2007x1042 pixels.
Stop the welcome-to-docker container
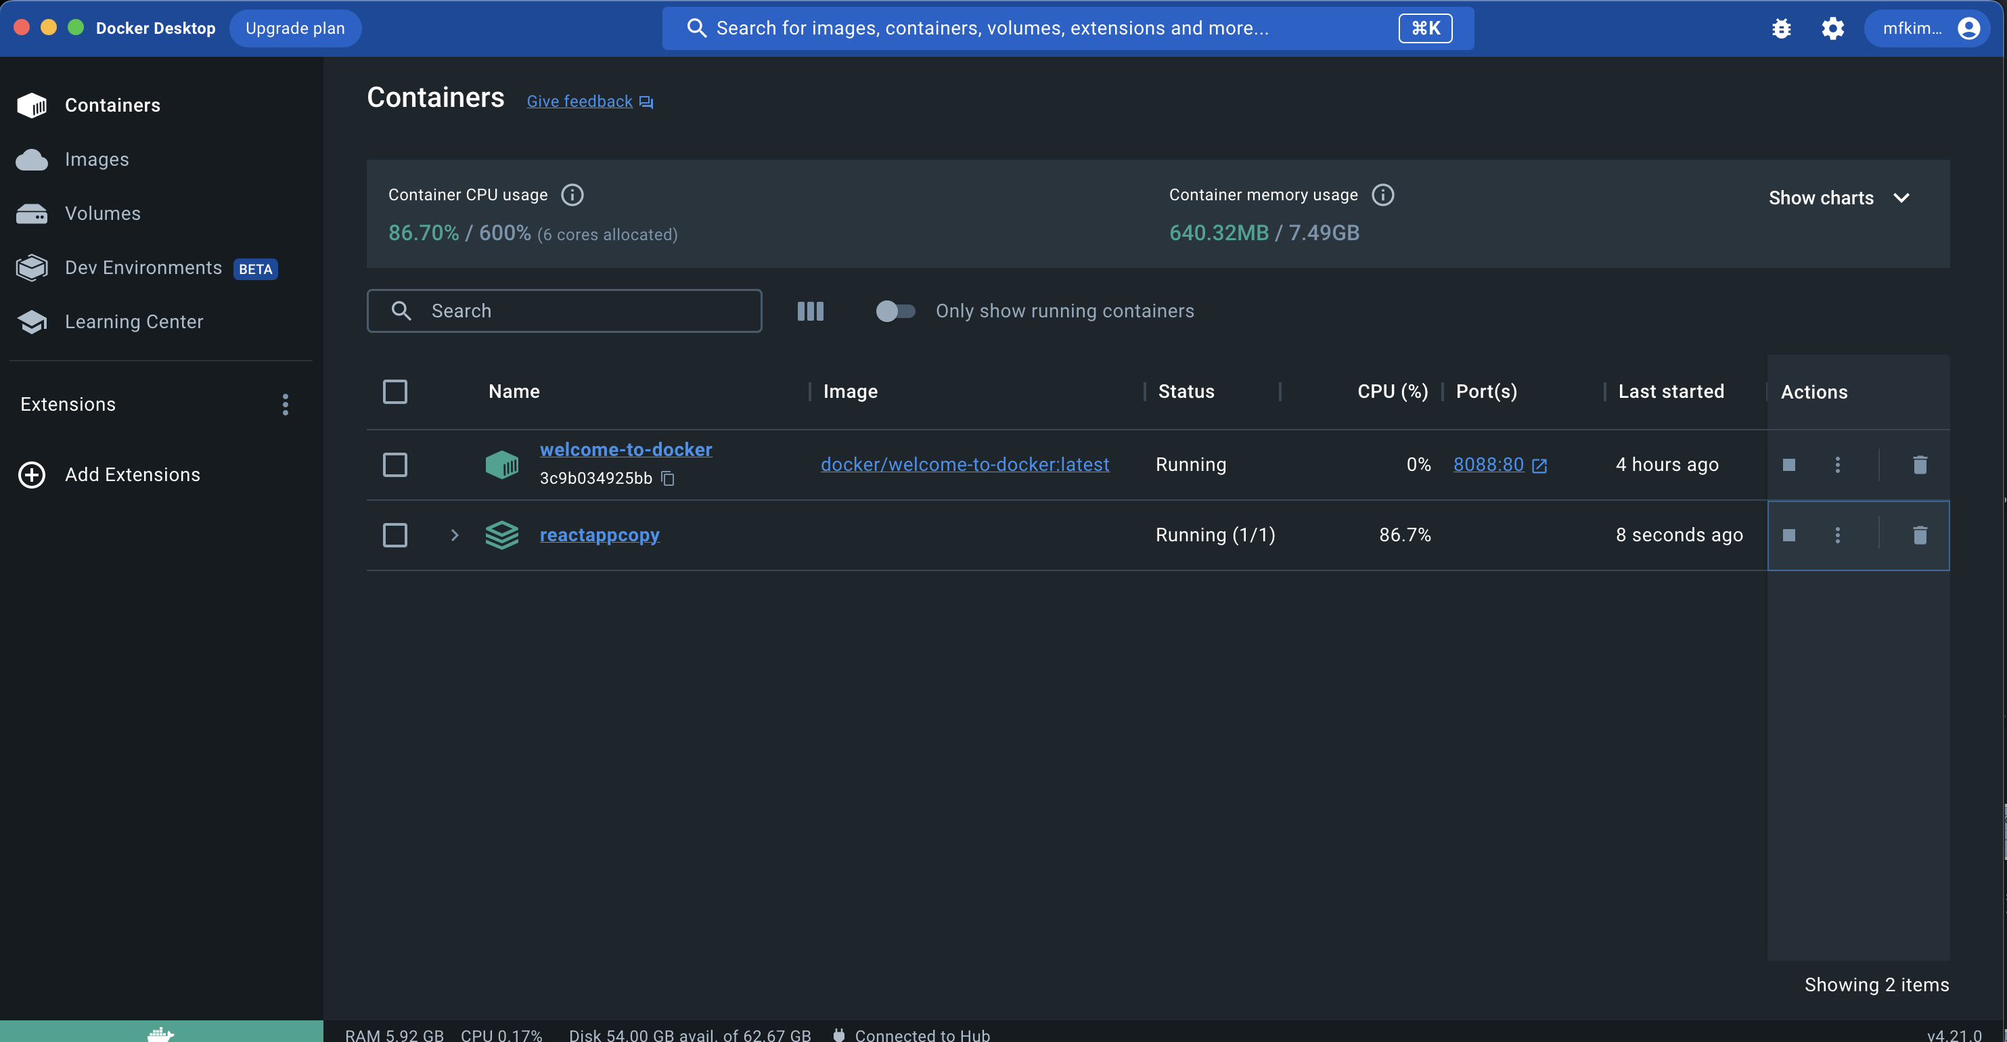pos(1789,465)
